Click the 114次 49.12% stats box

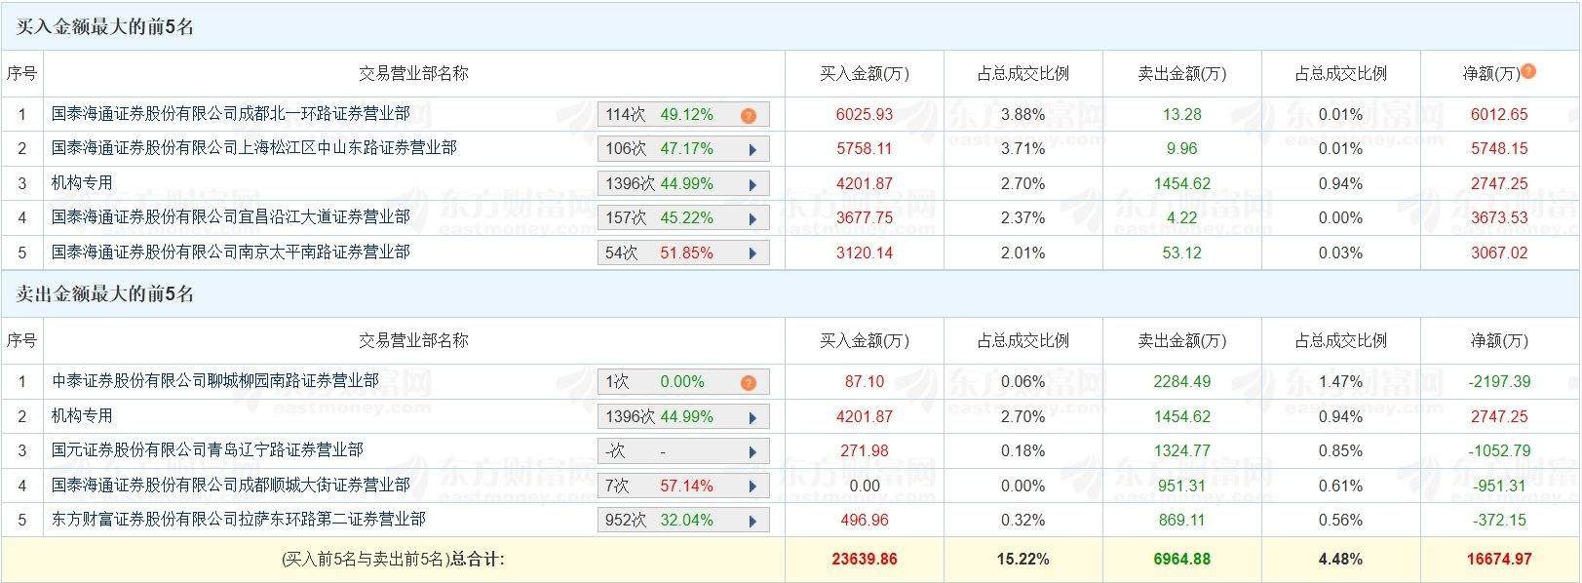click(x=683, y=115)
